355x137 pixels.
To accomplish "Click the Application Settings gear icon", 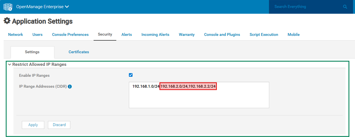I will coord(7,21).
